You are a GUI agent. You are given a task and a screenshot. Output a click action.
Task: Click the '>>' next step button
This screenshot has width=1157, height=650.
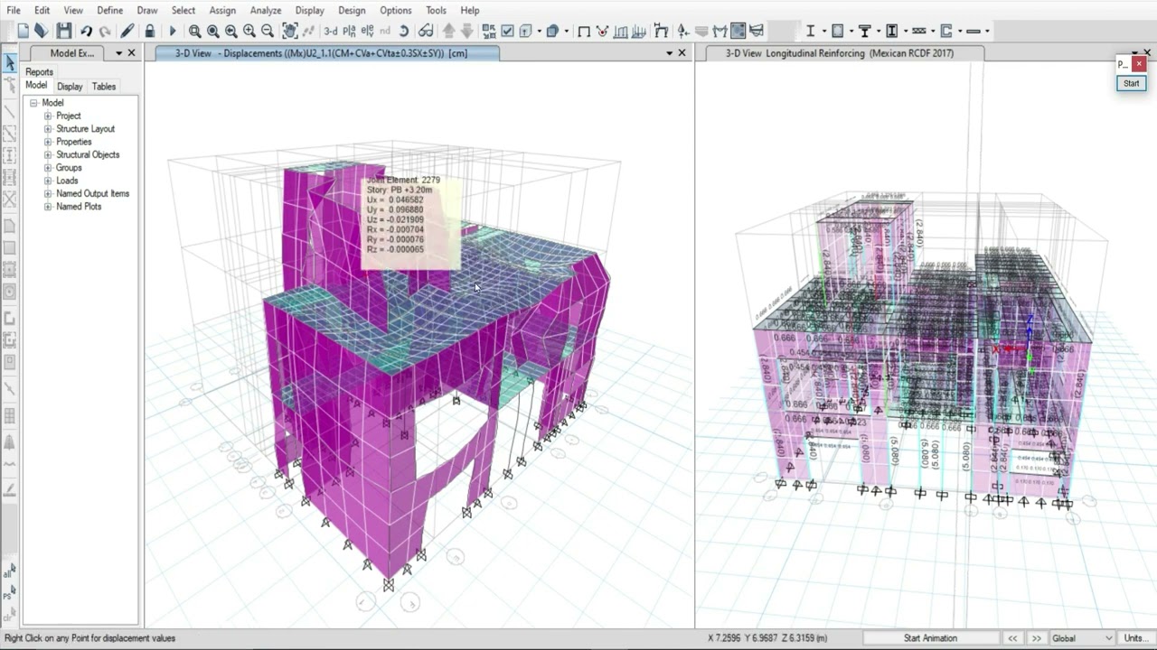pos(1037,638)
